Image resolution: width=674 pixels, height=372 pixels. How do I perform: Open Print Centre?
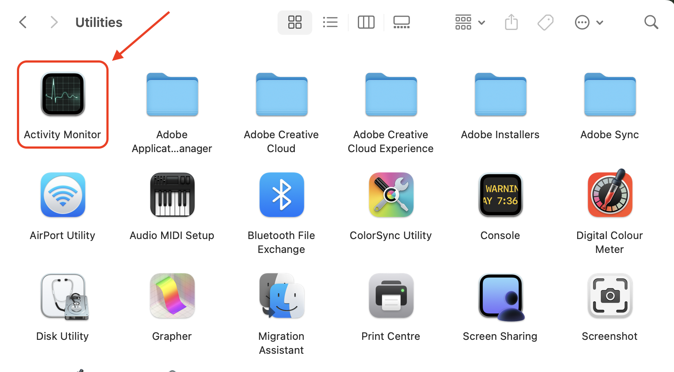click(x=391, y=296)
